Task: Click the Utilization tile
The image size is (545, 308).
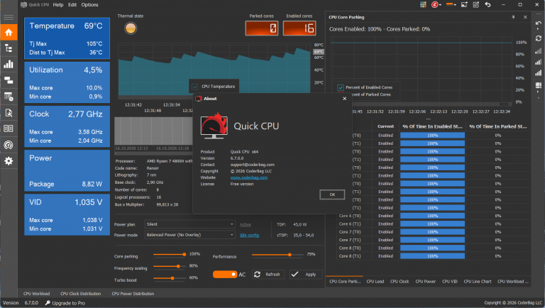Action: (x=67, y=82)
